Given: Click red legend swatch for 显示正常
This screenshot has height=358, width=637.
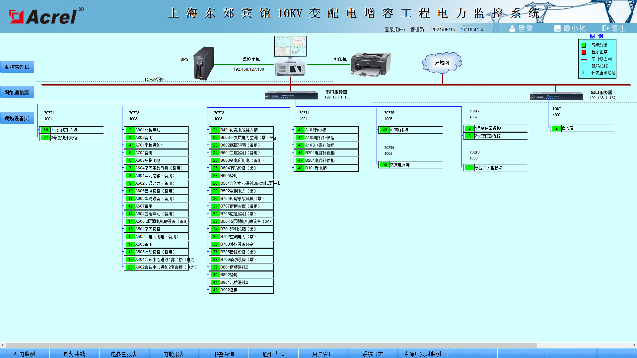Looking at the screenshot, I should [584, 52].
